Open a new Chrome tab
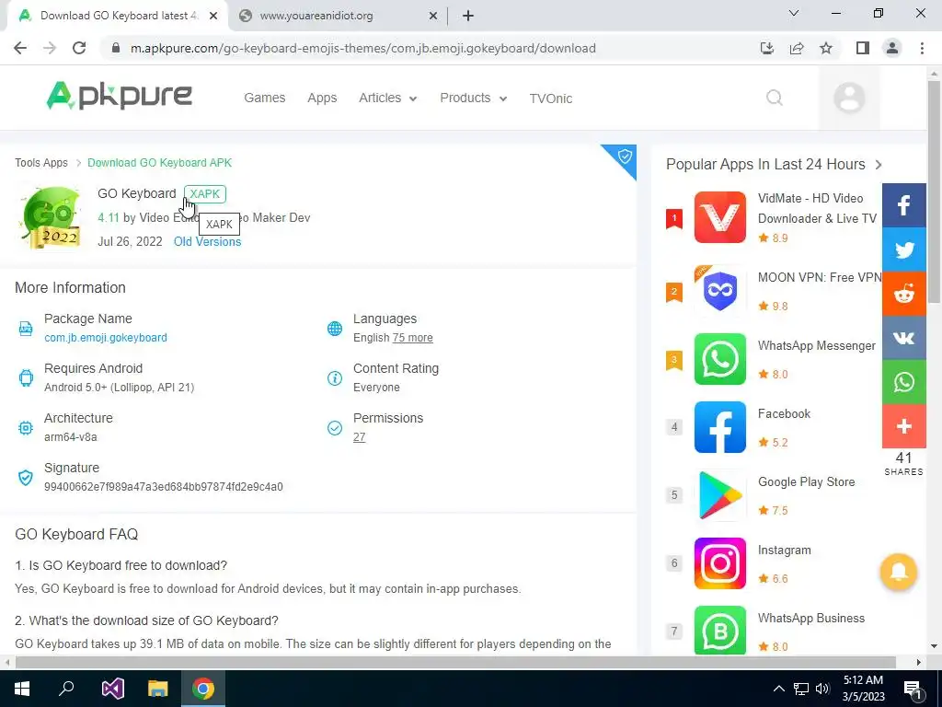 tap(468, 16)
